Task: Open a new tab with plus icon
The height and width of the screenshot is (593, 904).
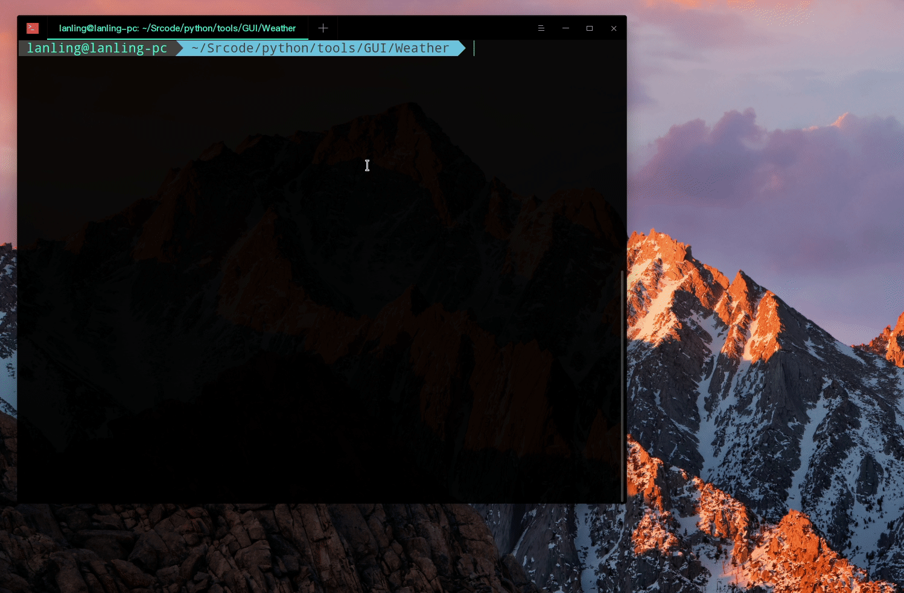Action: point(323,28)
